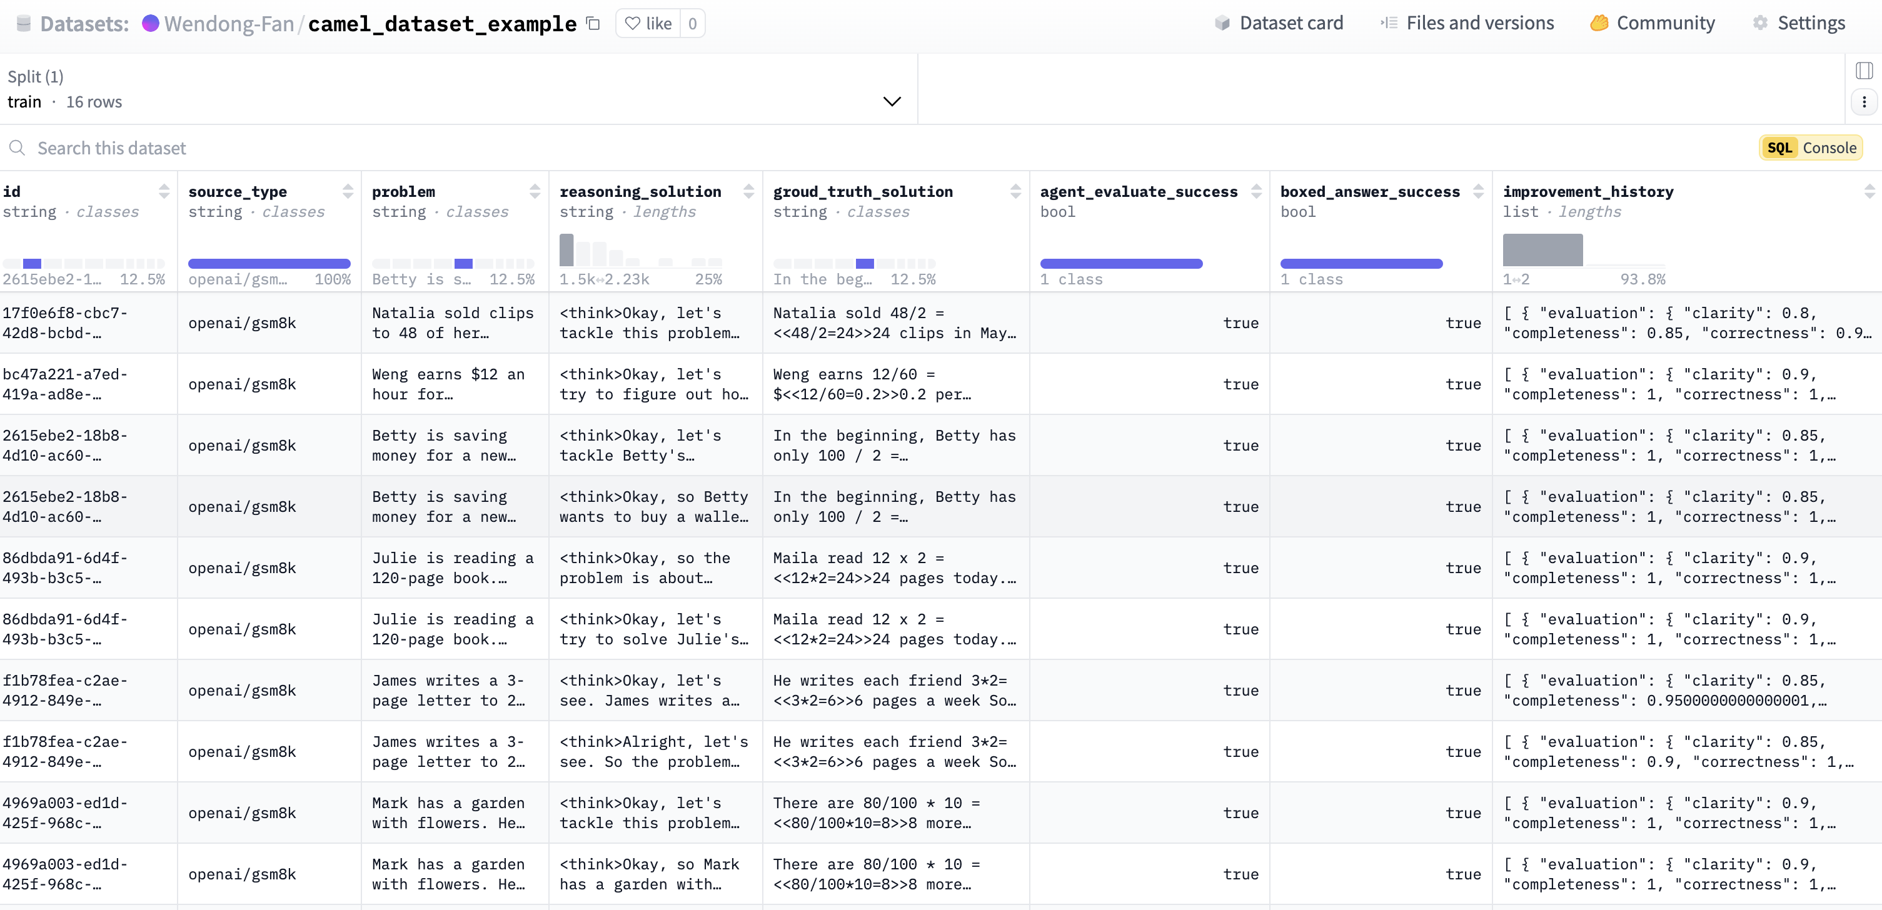Sort the problem column
Viewport: 1882px width, 910px height.
click(535, 191)
